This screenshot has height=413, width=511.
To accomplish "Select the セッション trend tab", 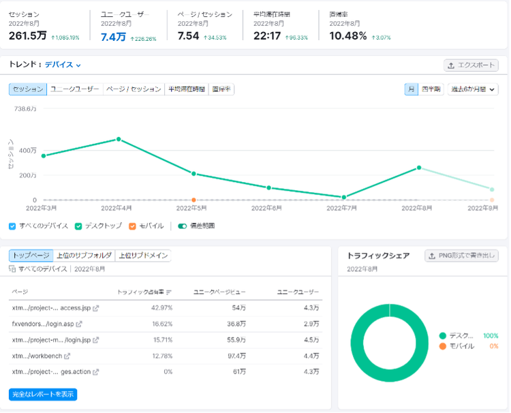I will [x=28, y=89].
